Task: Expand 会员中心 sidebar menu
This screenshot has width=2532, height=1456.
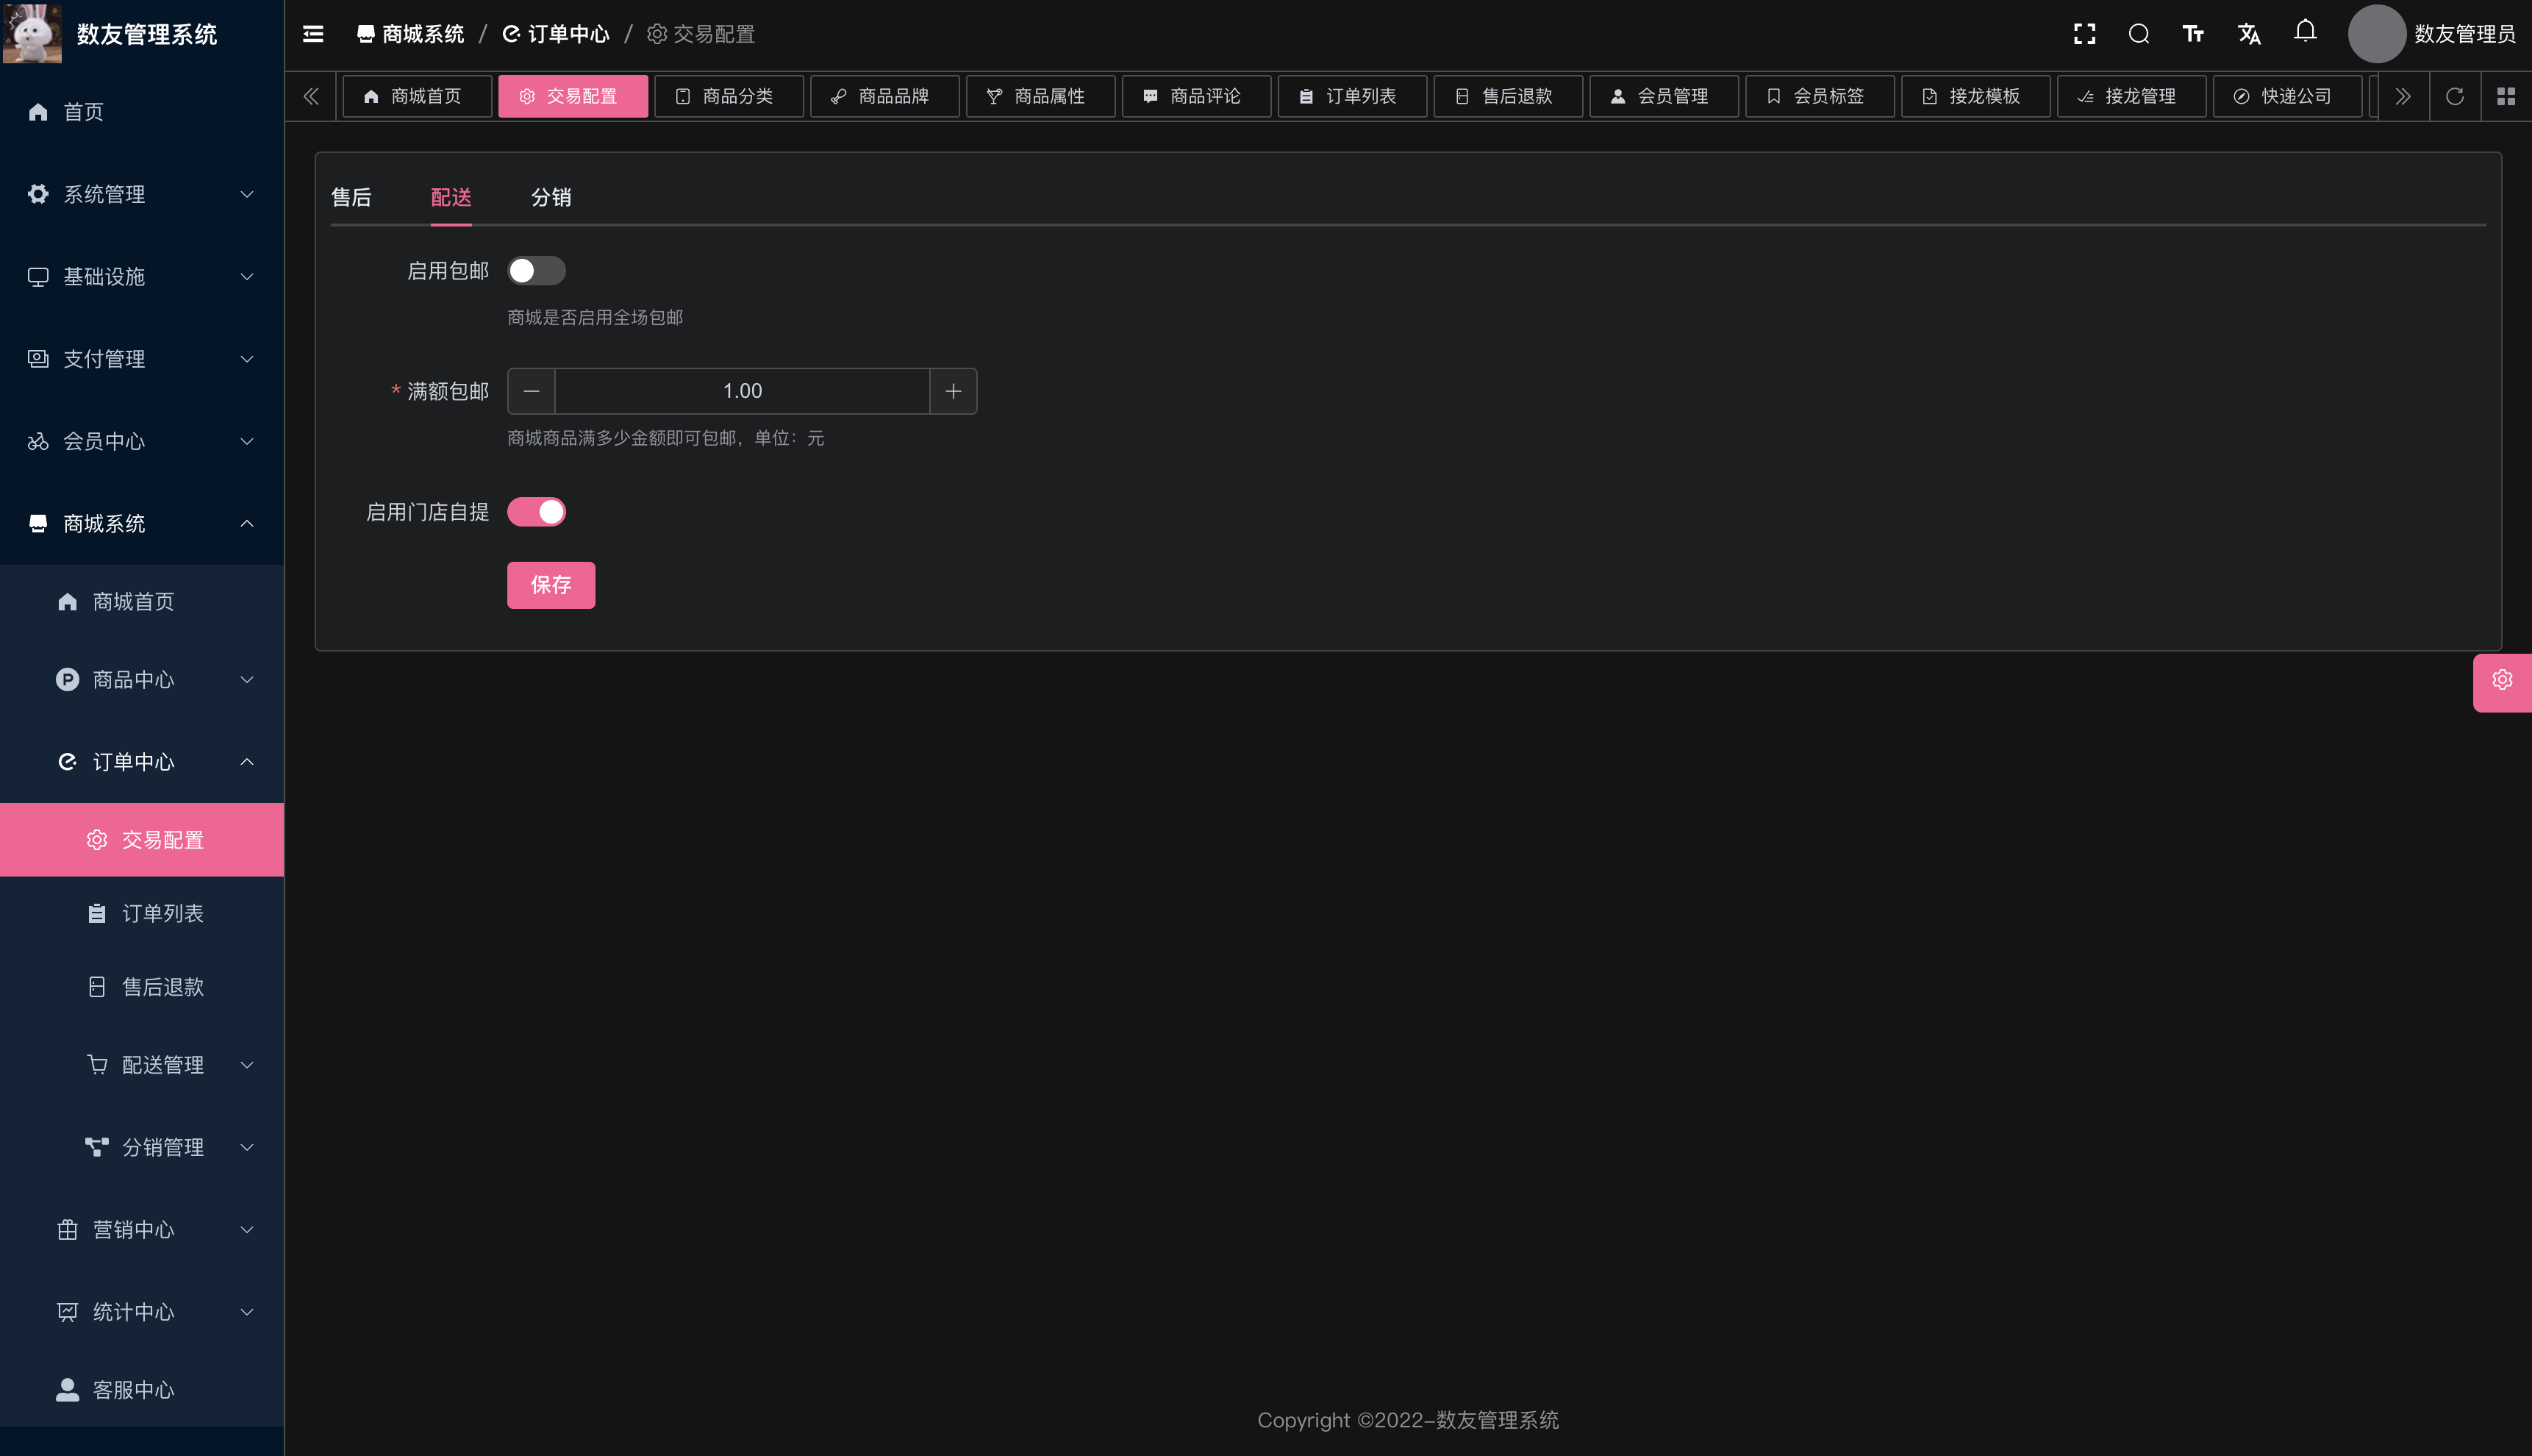Action: click(142, 441)
